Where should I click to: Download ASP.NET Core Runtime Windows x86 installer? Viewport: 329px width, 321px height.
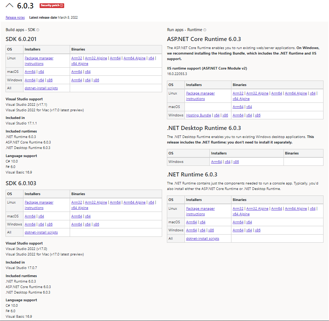[225, 115]
